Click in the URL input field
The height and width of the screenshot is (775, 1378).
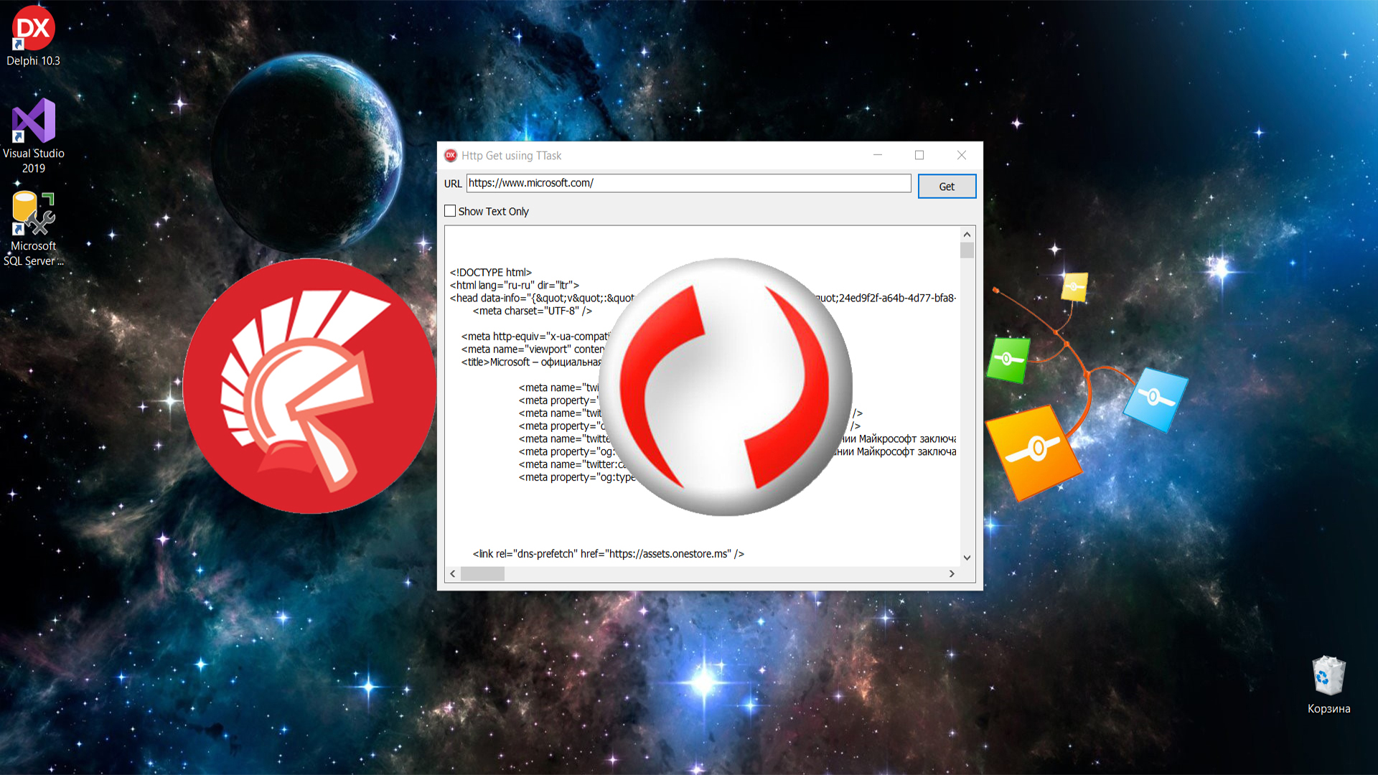pyautogui.click(x=688, y=184)
